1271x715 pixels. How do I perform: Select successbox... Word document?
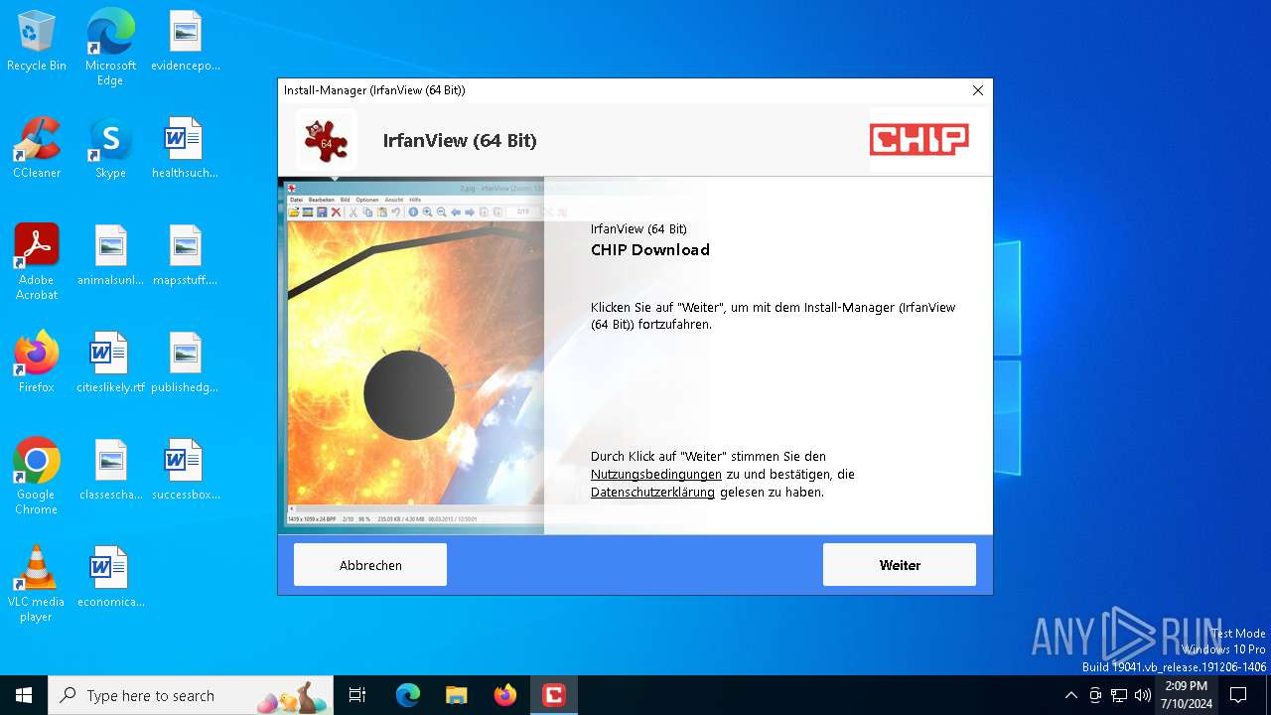click(185, 470)
